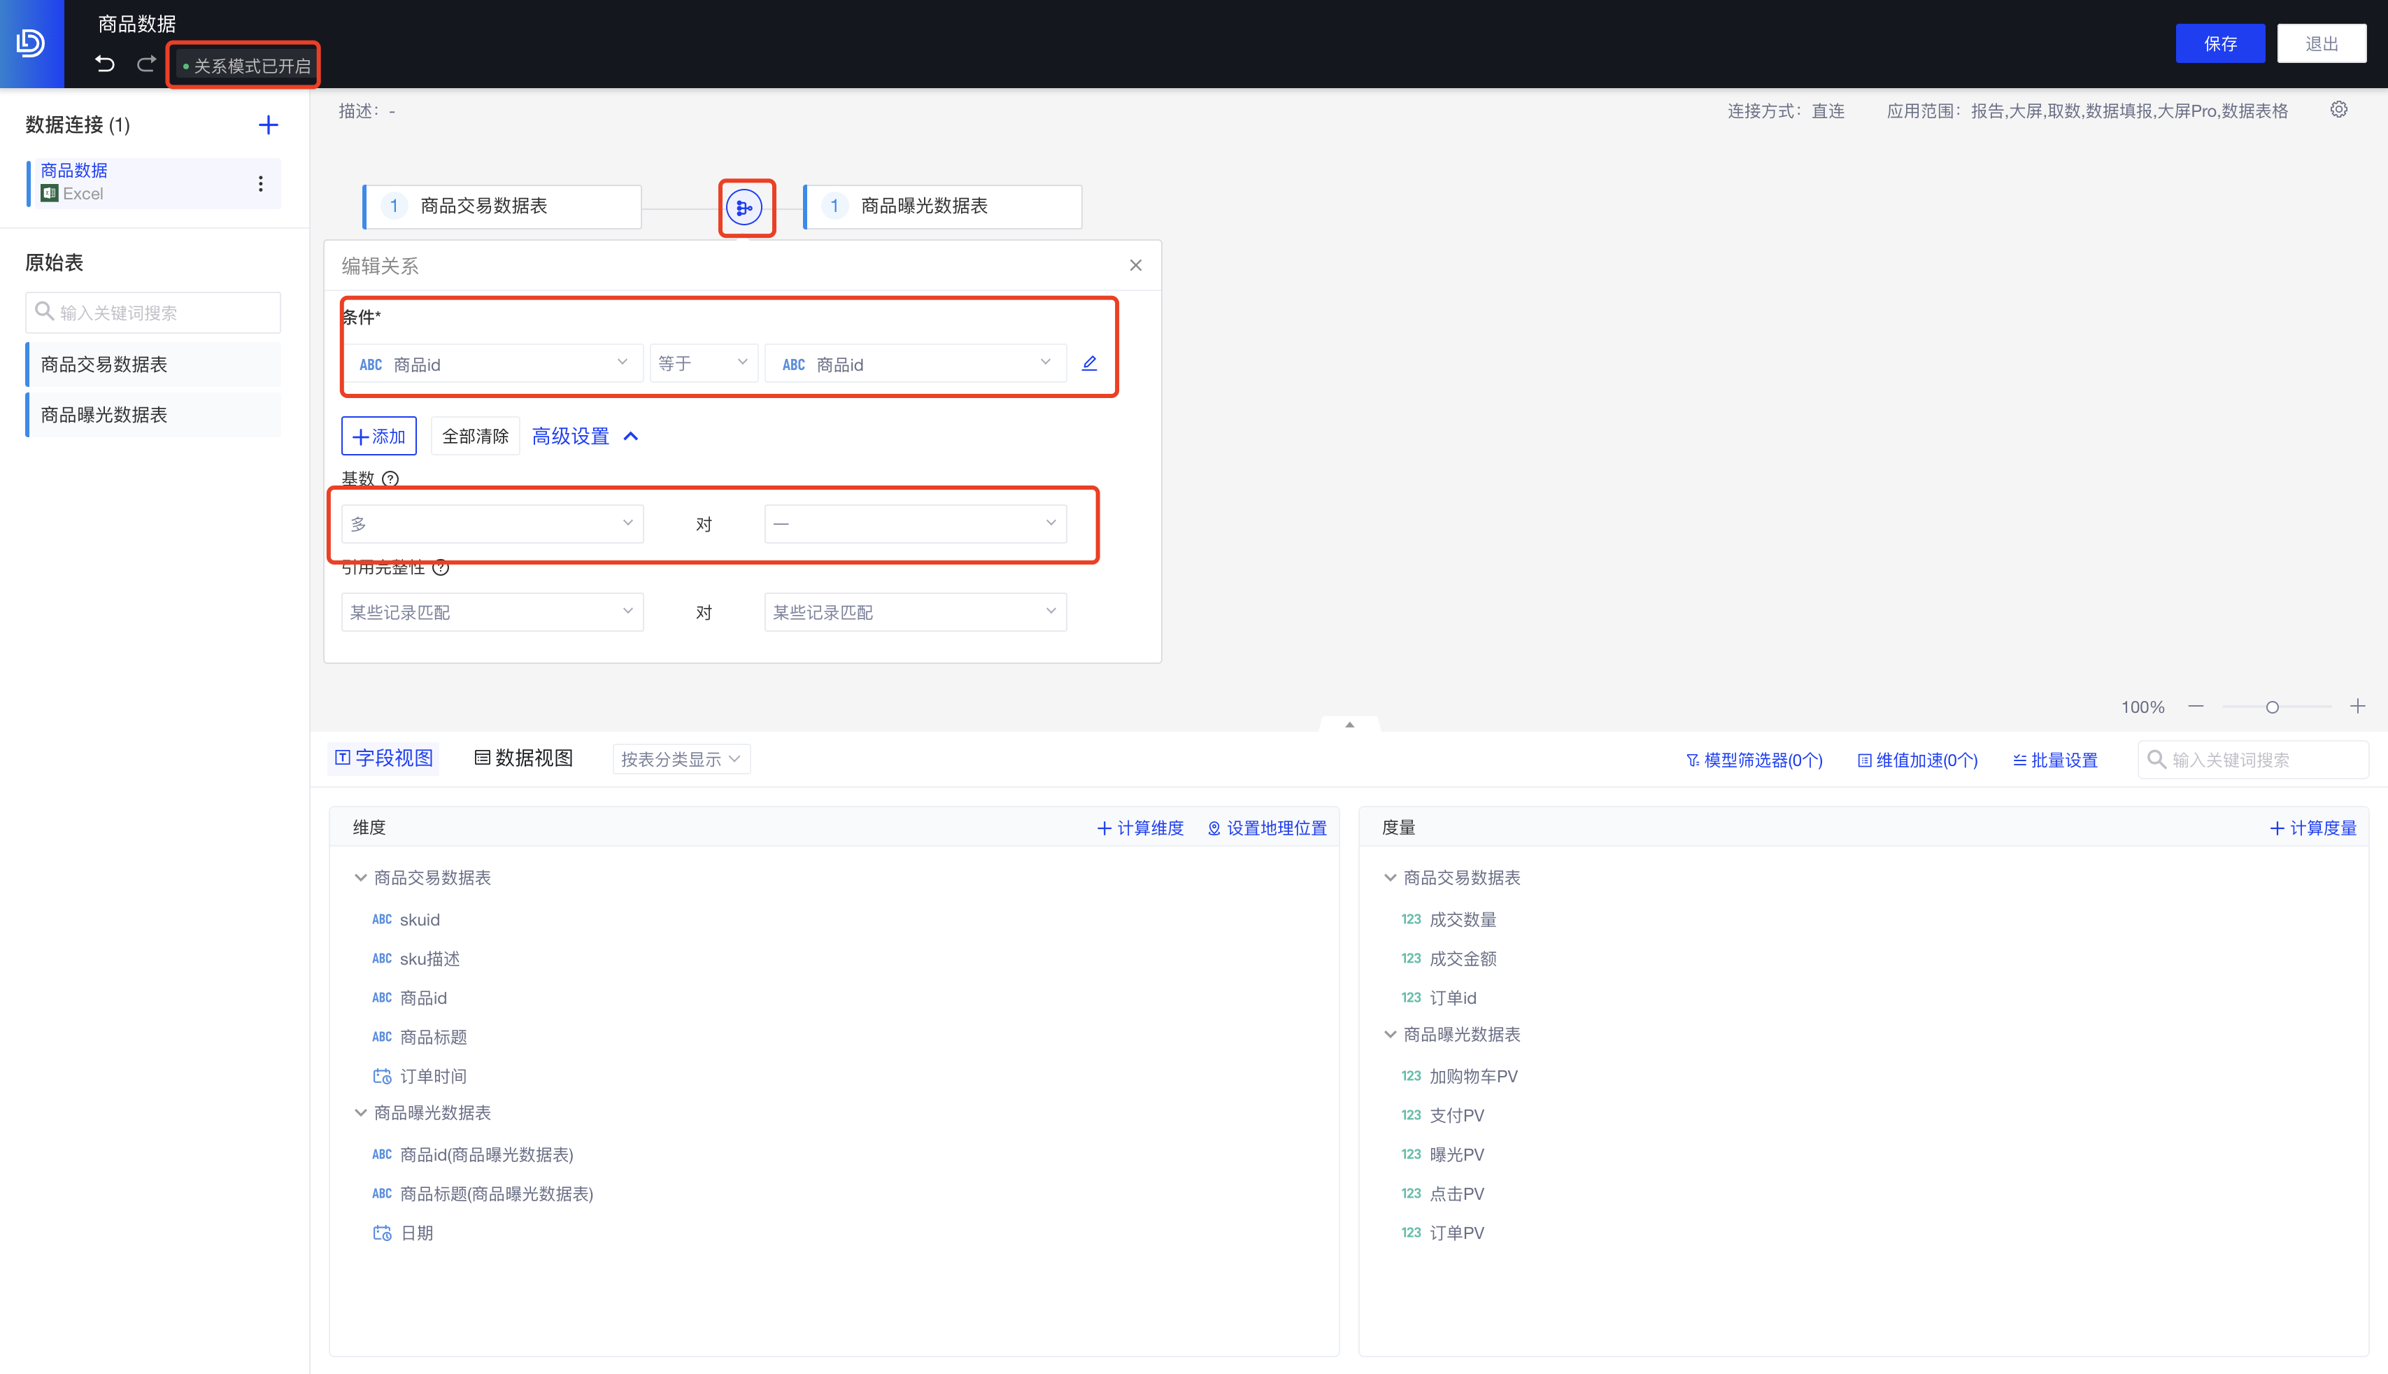Click the edit pencil icon beside the condition
Viewport: 2388px width, 1374px height.
[x=1089, y=363]
